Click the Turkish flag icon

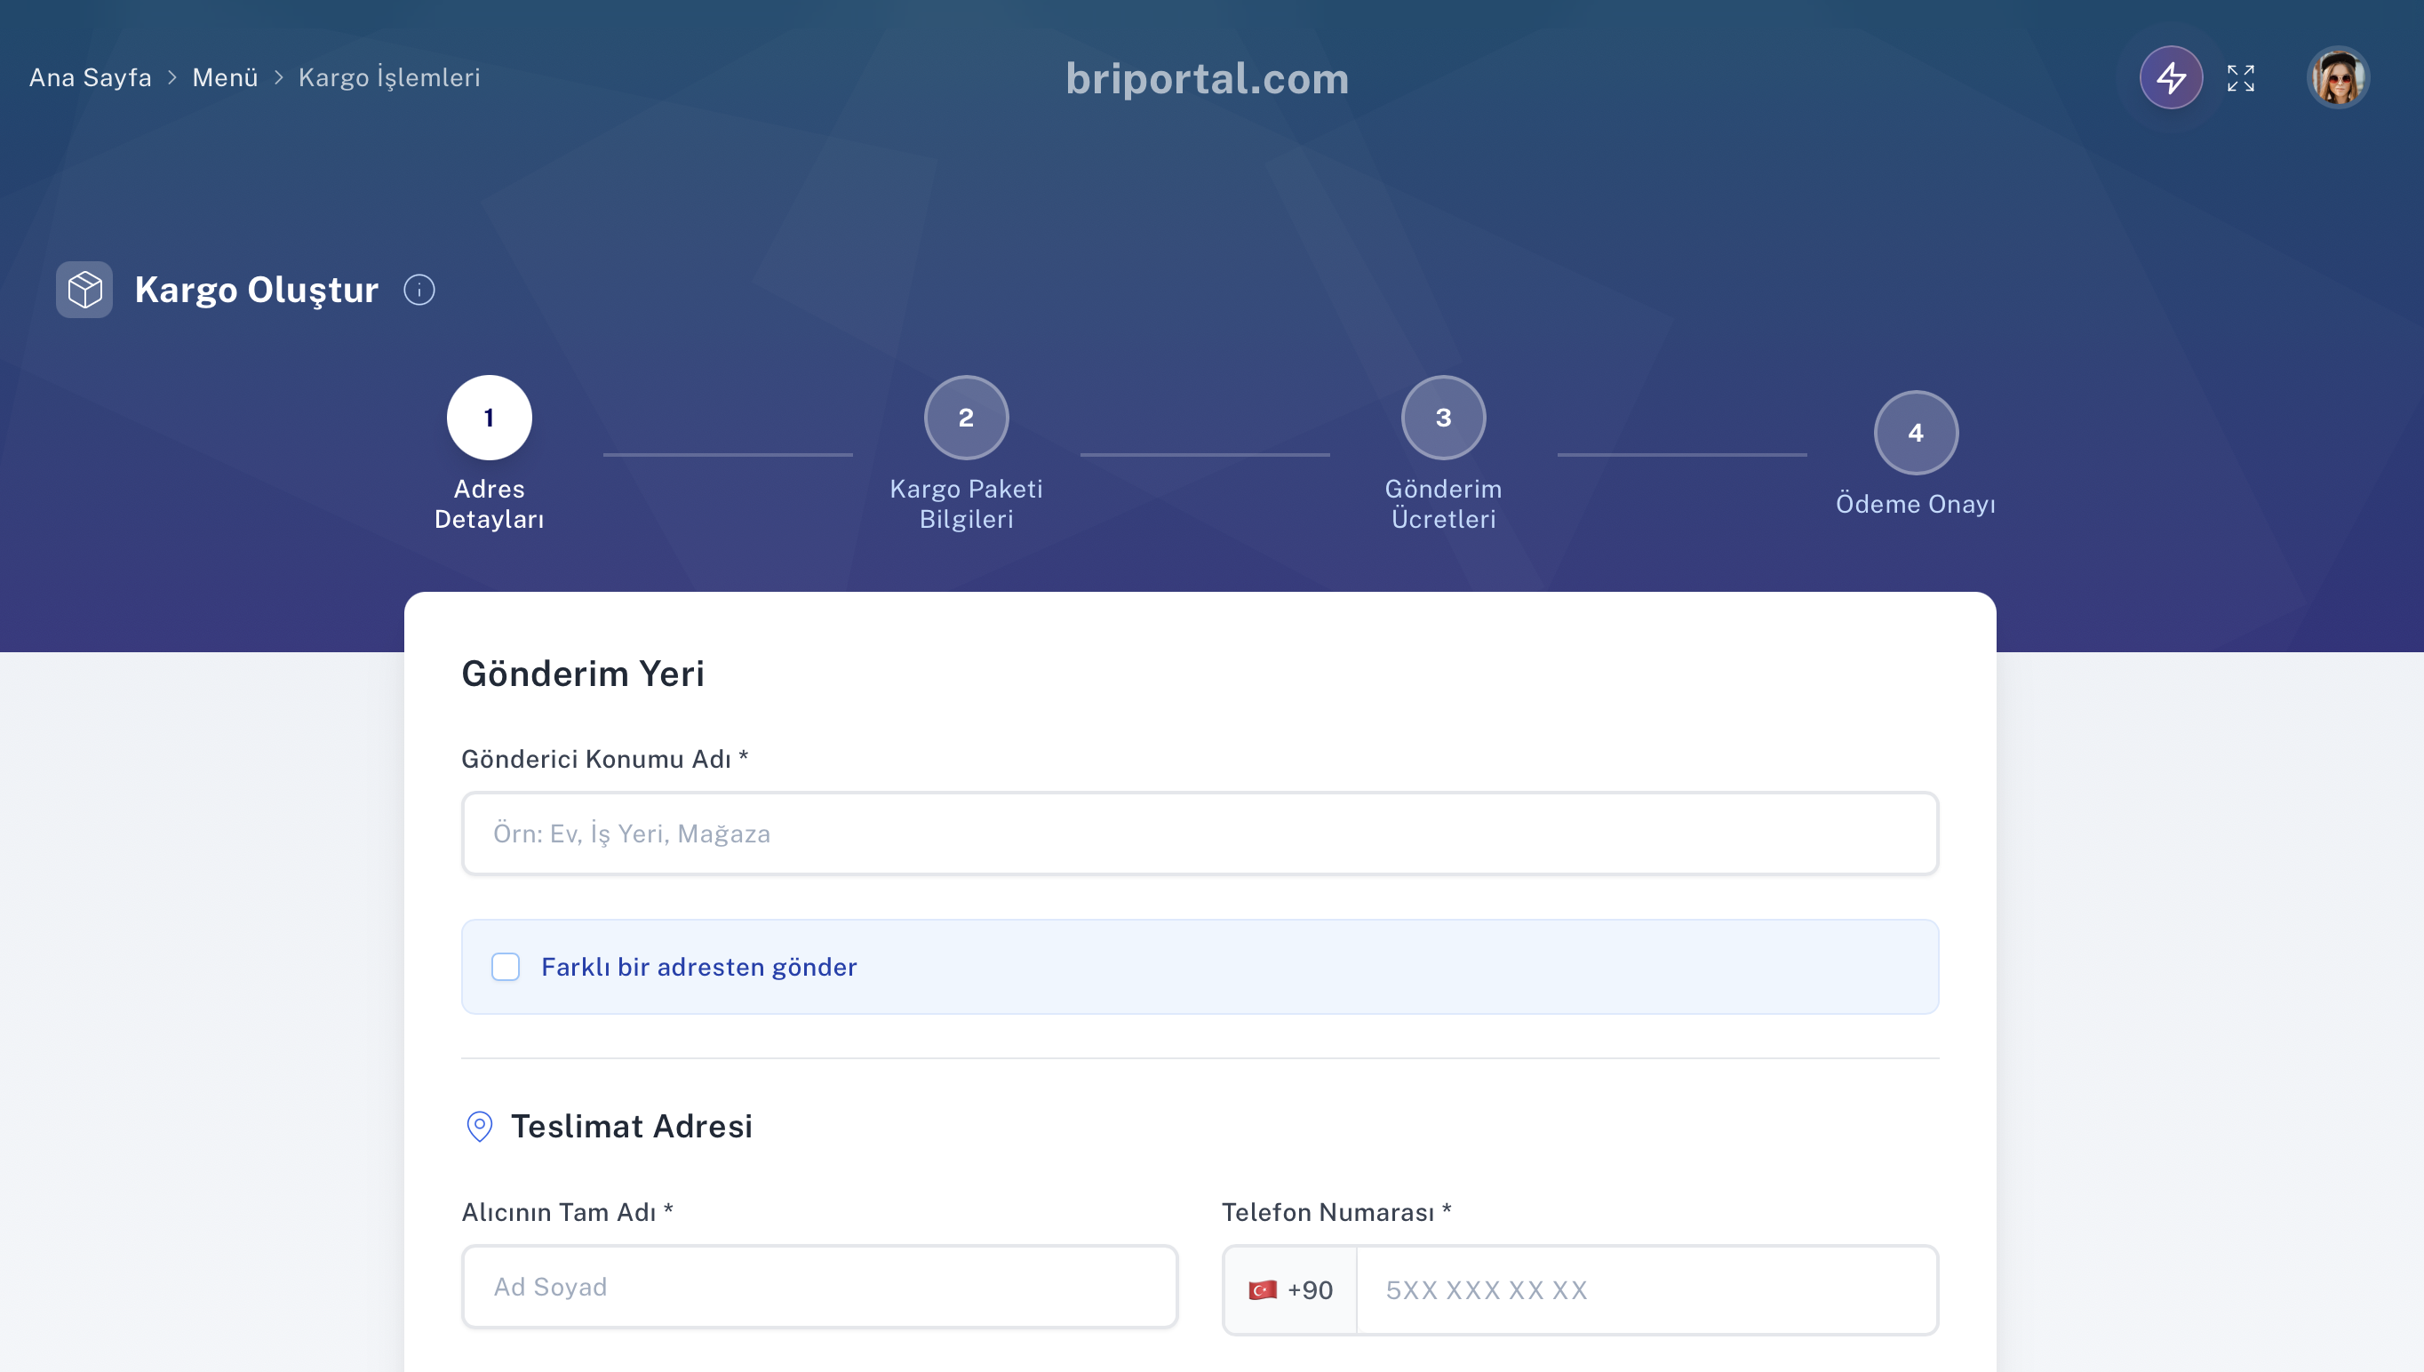pos(1263,1290)
